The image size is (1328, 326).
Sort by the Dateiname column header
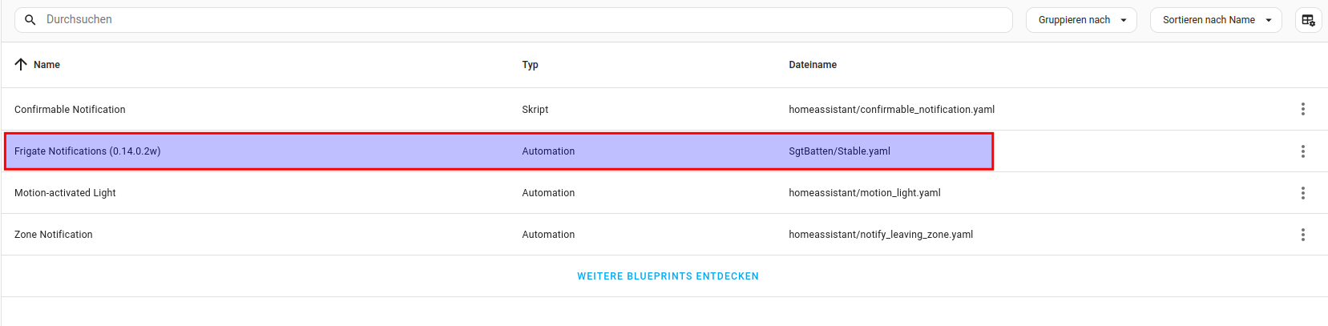(812, 65)
